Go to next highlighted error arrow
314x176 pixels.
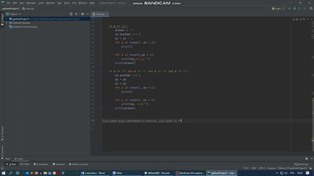tap(312, 19)
